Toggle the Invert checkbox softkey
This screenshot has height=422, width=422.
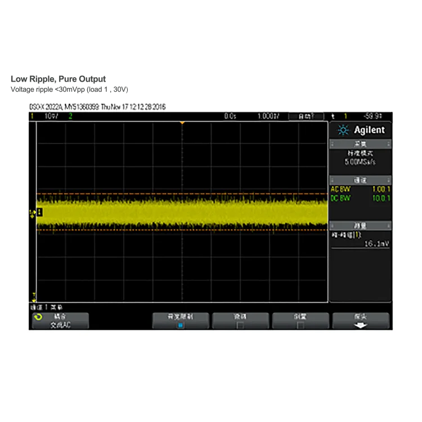pos(300,321)
